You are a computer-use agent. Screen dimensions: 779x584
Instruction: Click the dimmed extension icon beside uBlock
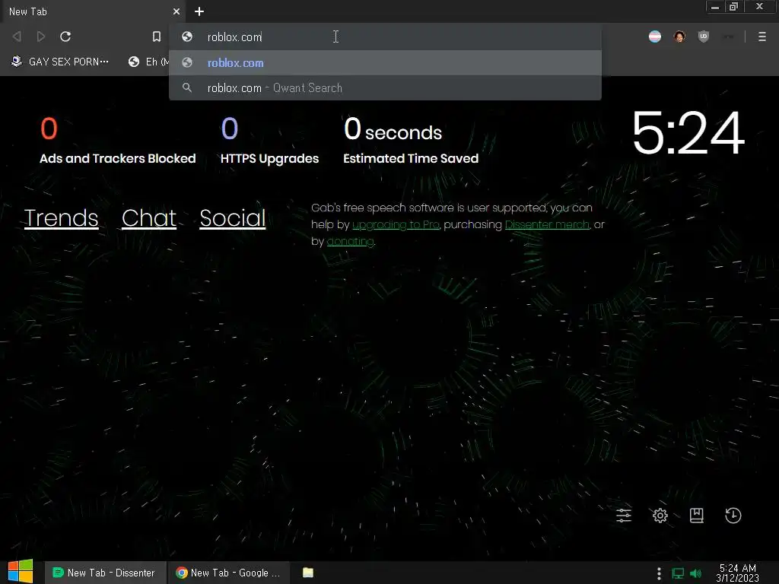[x=728, y=36]
